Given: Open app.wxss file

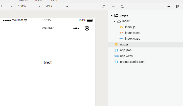Looking at the screenshot, I should [x=145, y=56].
